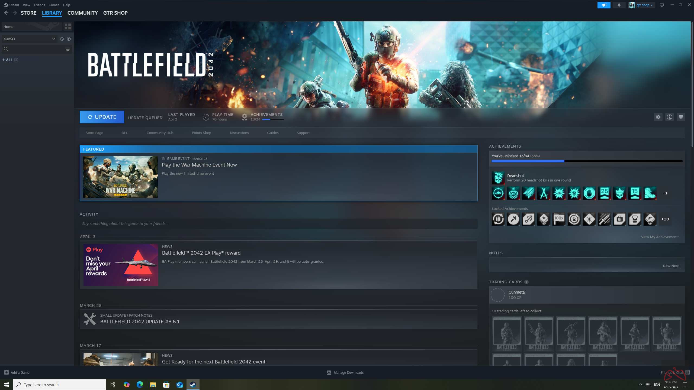Open Manage Downloads
Screen dimensions: 694x390
pos(345,372)
